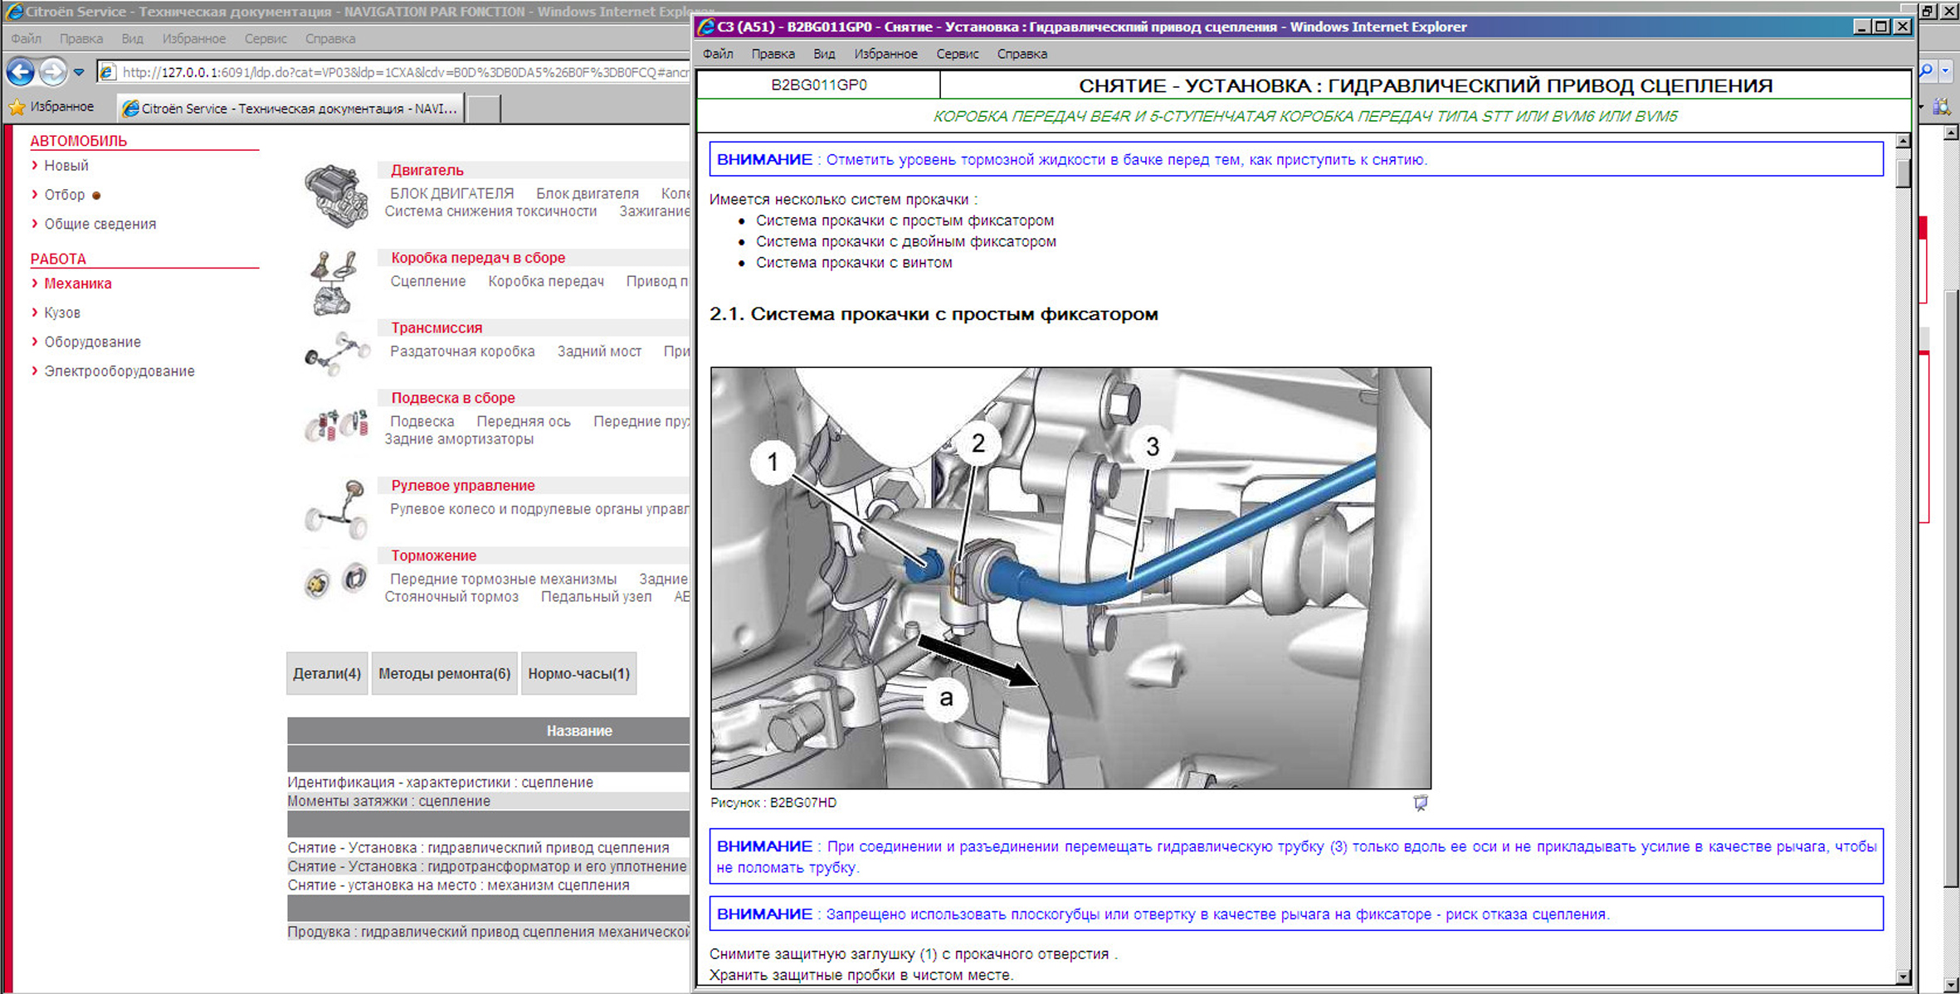The image size is (1960, 994).
Task: Click the suspension icon beside Подвеска в сборе
Action: coord(335,424)
